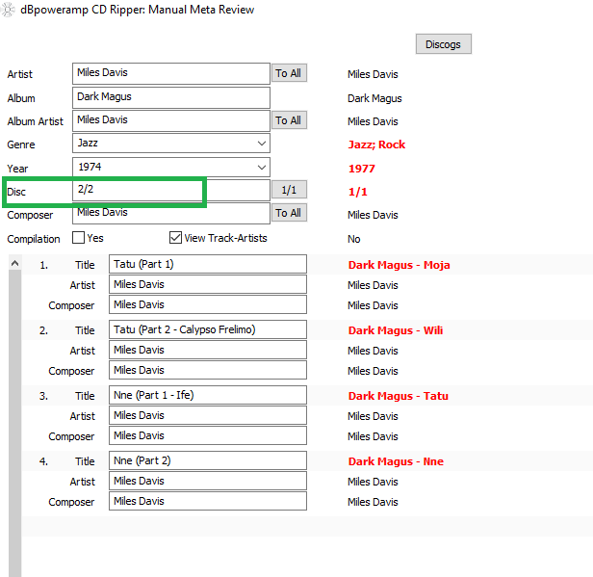Uncheck the View Track-Artists checkbox

pos(176,238)
